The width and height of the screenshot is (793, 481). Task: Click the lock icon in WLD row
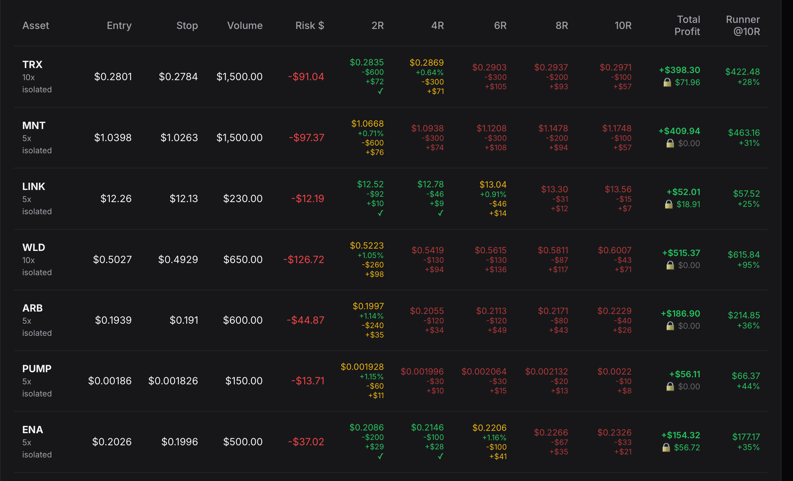coord(670,265)
